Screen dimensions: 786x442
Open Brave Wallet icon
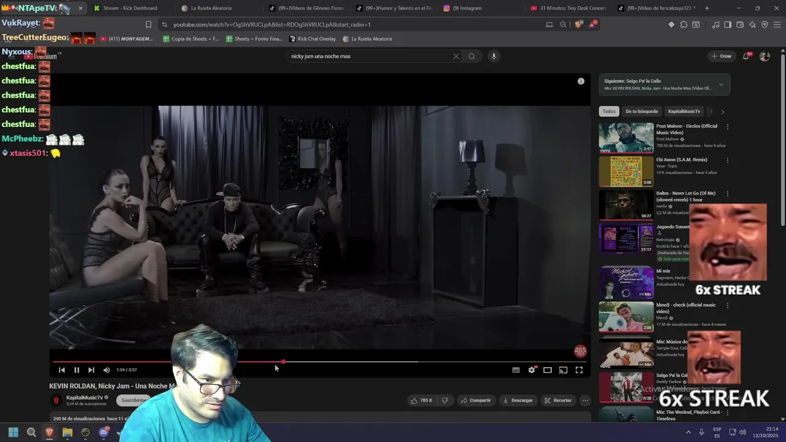[740, 25]
